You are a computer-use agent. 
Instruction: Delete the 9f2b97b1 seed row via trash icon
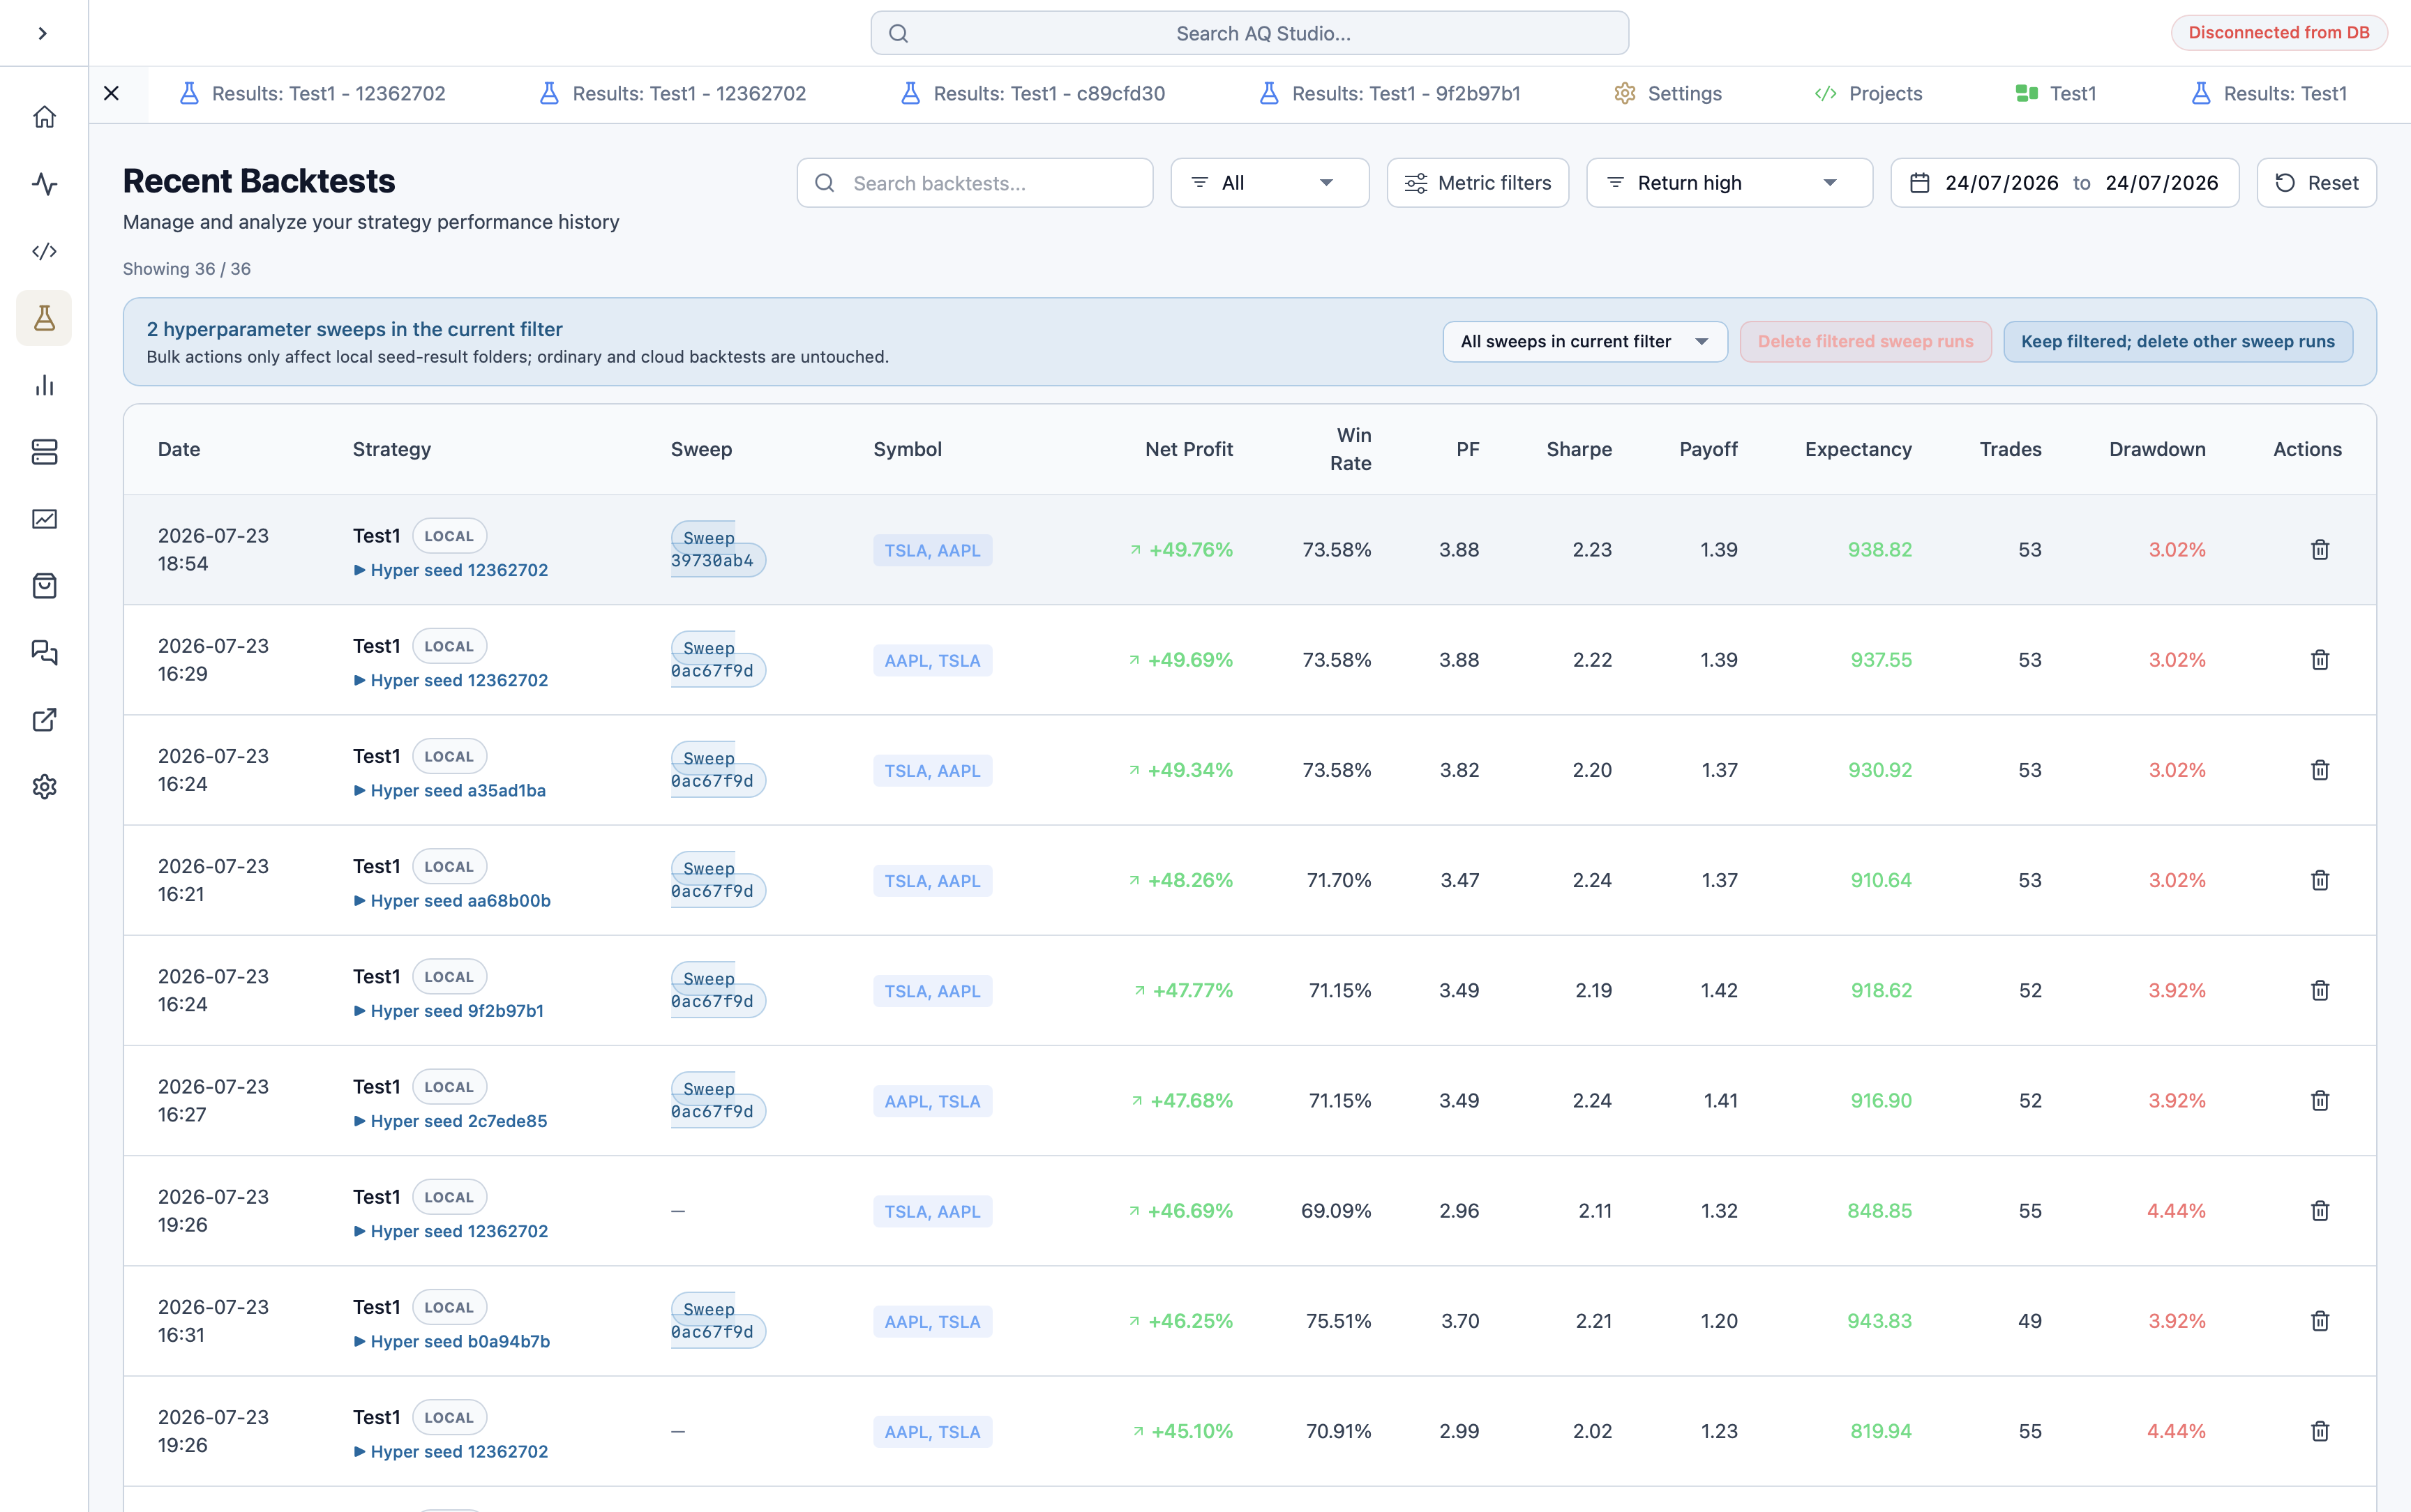point(2320,990)
